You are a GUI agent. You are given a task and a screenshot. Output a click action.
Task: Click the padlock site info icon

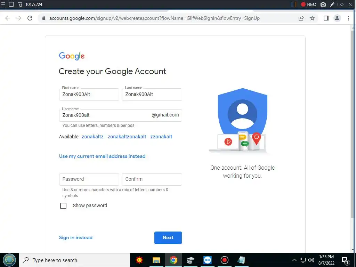click(x=44, y=18)
